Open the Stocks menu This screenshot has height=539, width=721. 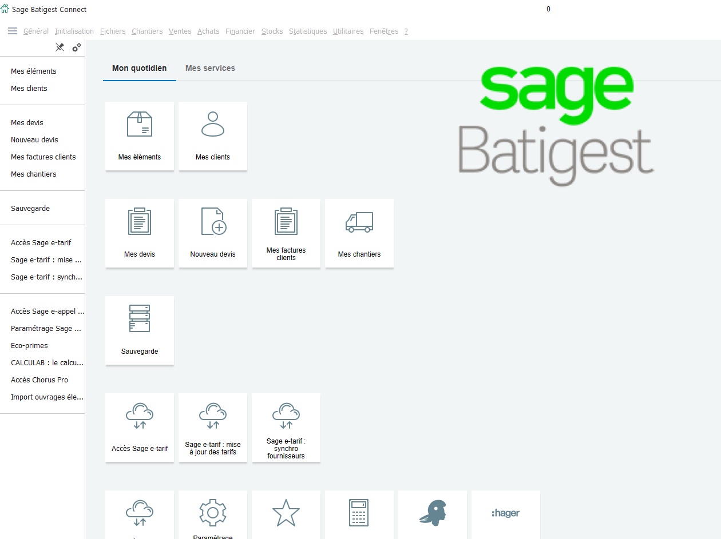click(x=272, y=31)
